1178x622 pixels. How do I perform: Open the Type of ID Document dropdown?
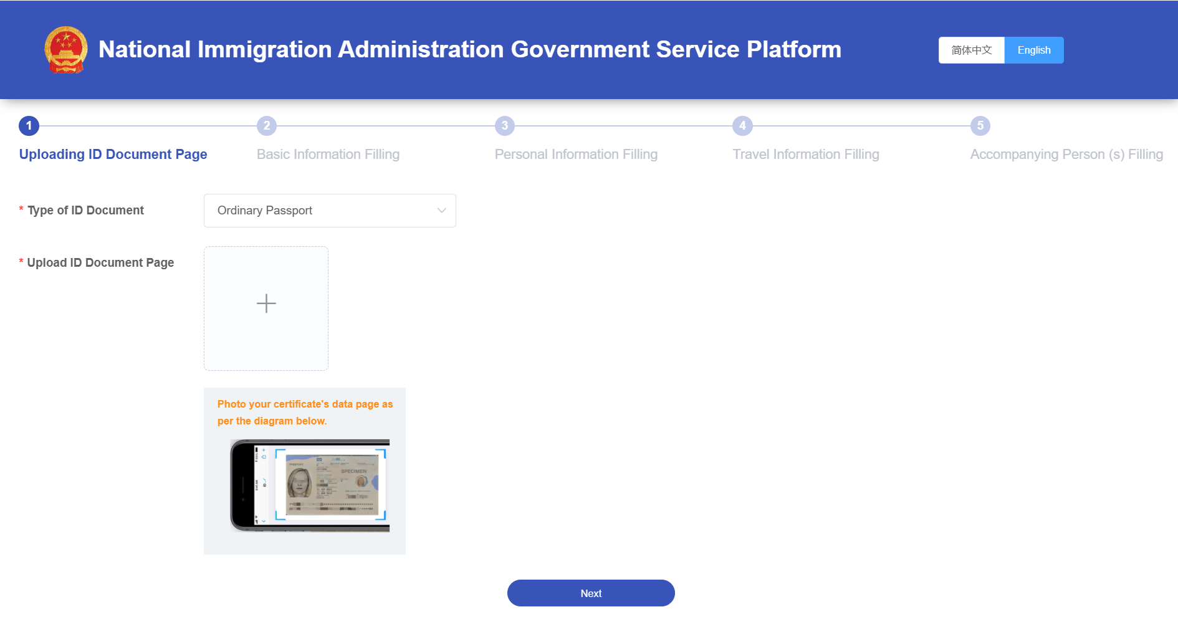click(329, 211)
